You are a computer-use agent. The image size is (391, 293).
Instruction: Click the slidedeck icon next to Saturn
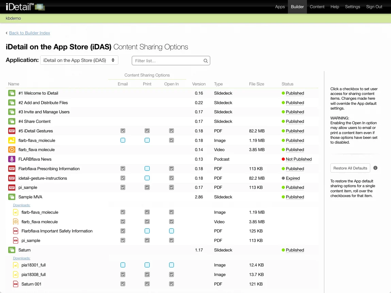pyautogui.click(x=12, y=250)
